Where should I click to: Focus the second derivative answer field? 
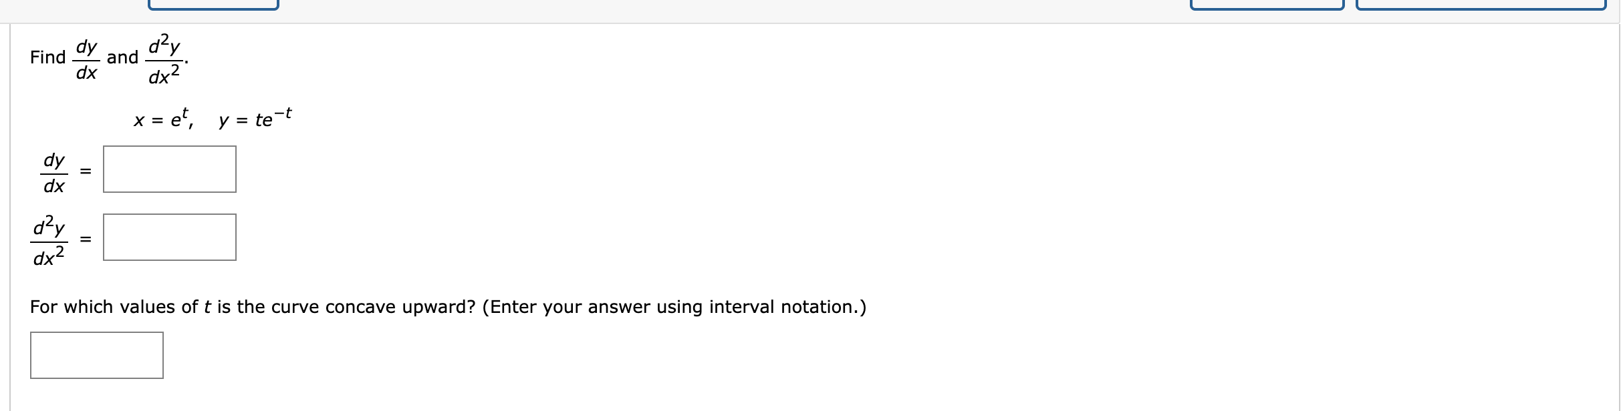coord(169,237)
